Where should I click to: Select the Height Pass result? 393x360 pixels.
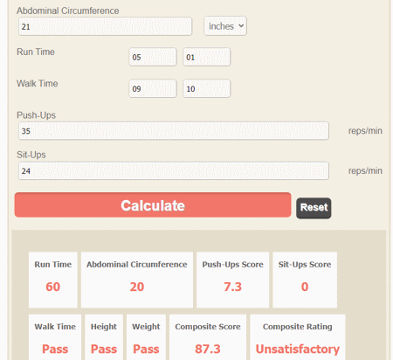[104, 349]
